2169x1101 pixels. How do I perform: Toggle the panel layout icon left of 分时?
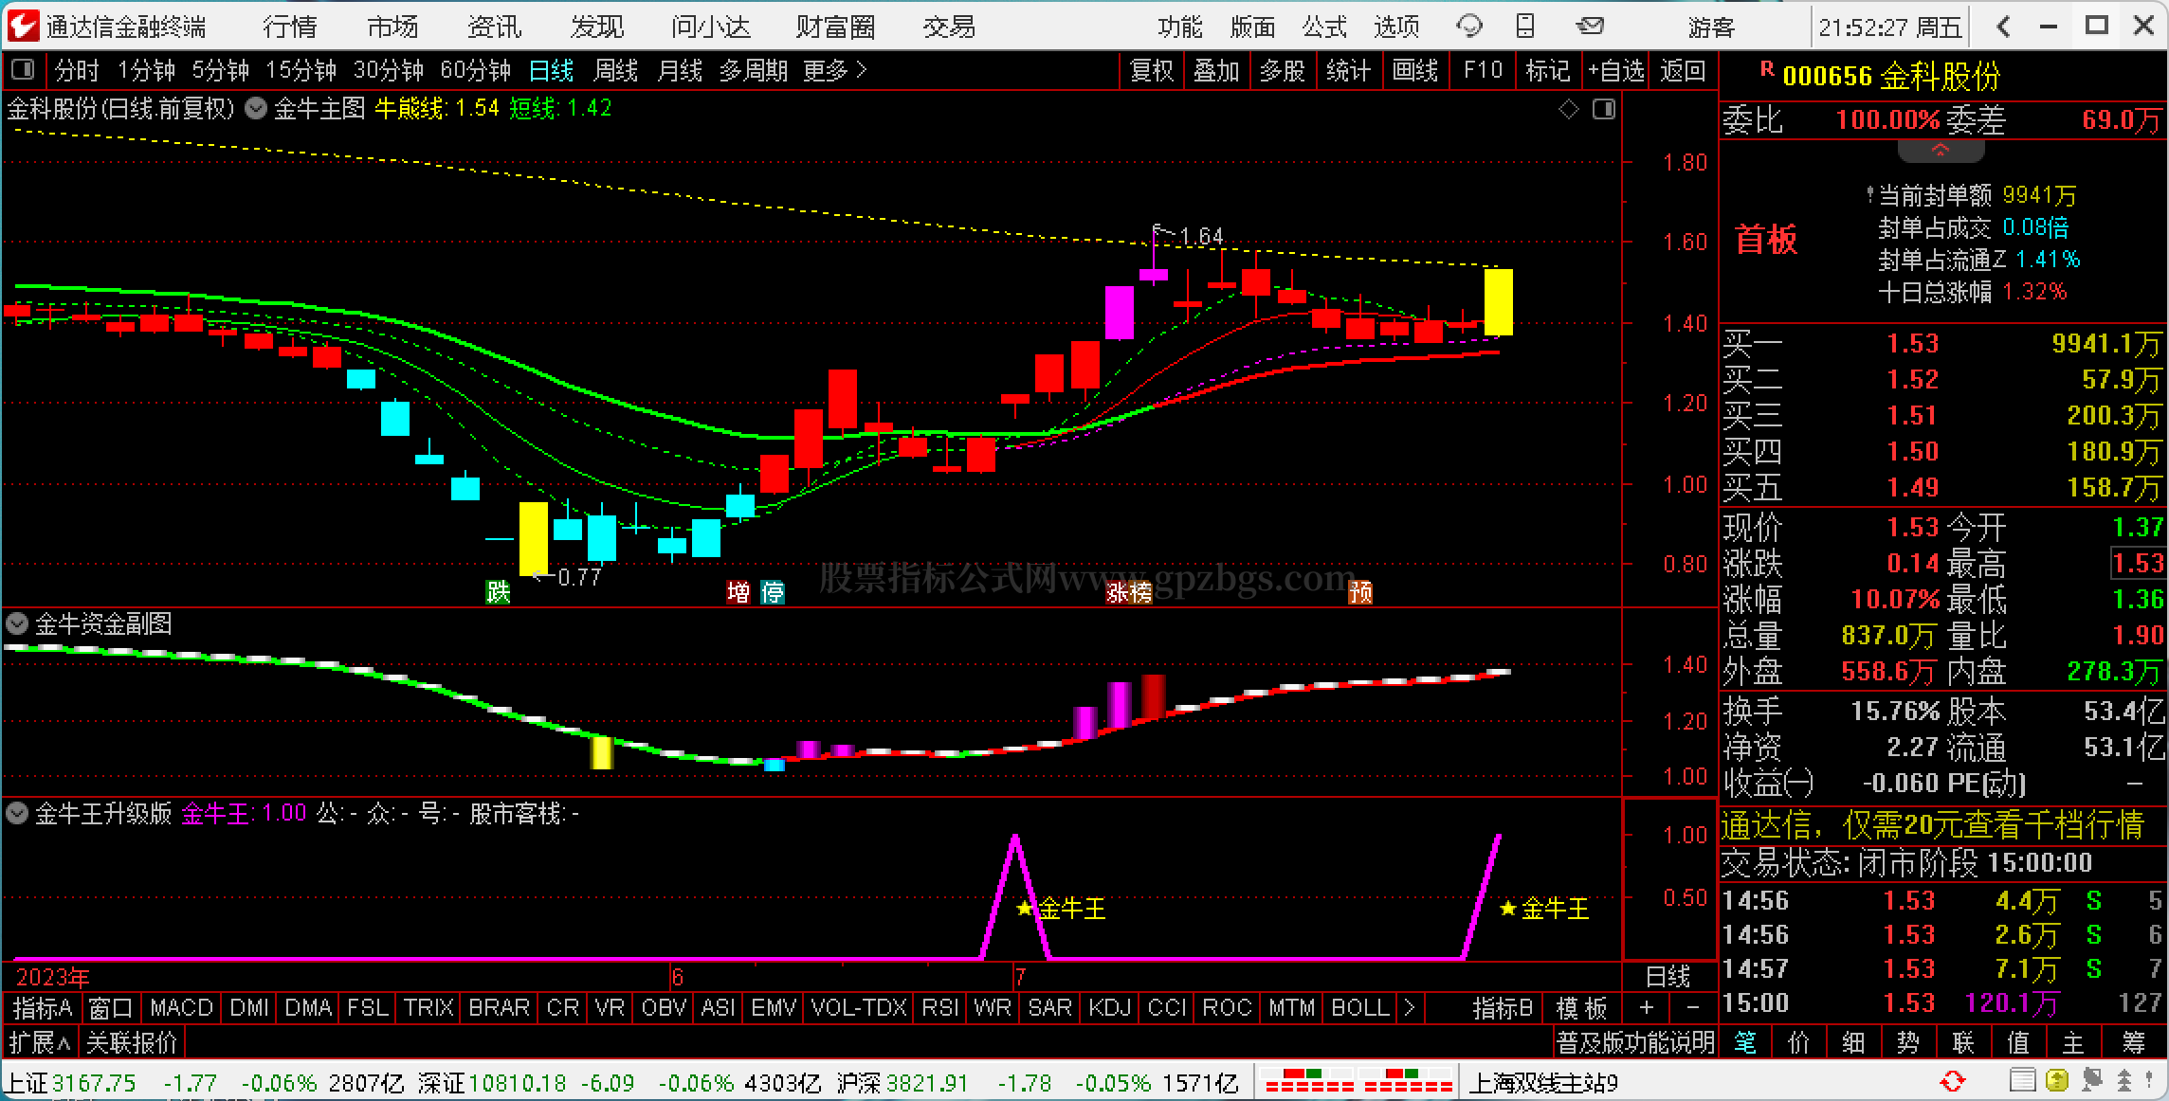coord(23,70)
